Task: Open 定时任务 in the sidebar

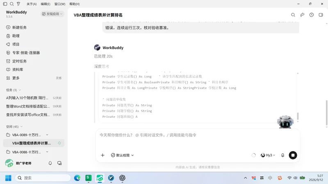Action: click(16, 61)
